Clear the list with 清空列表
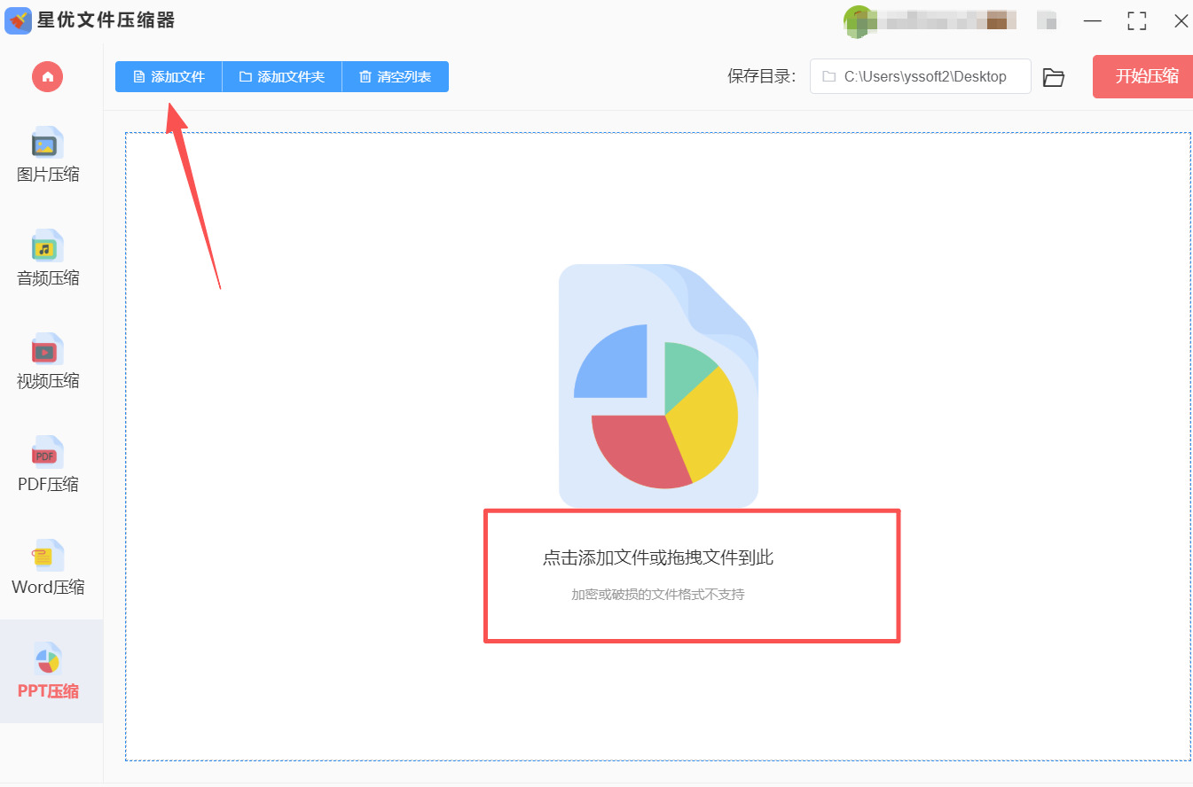Screen dimensions: 1193x787 click(396, 77)
